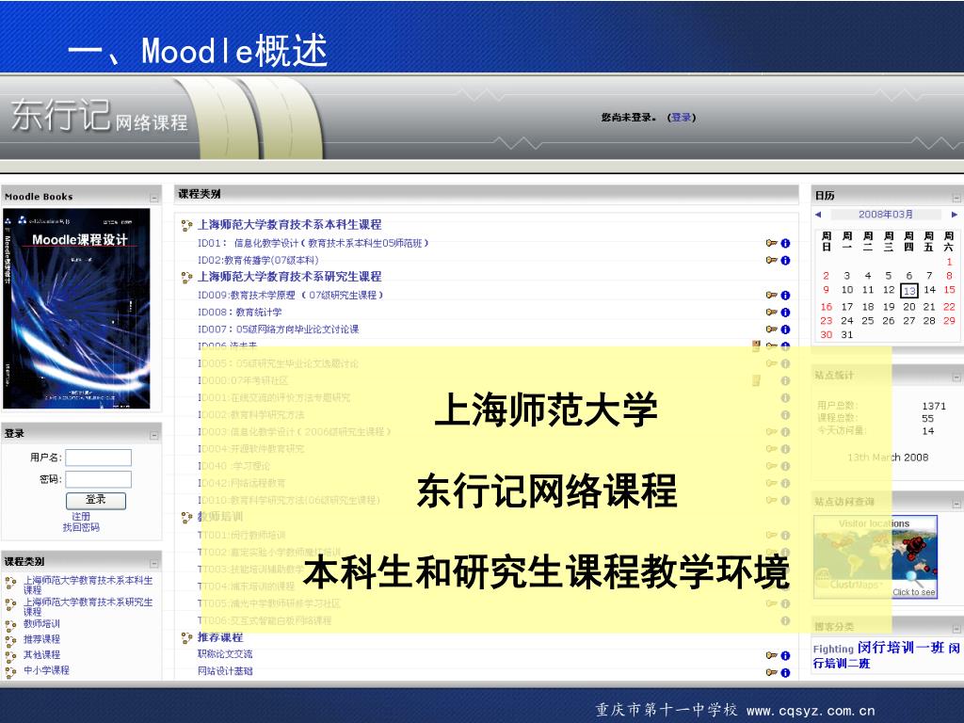Collapse the 登录 login block

point(153,435)
